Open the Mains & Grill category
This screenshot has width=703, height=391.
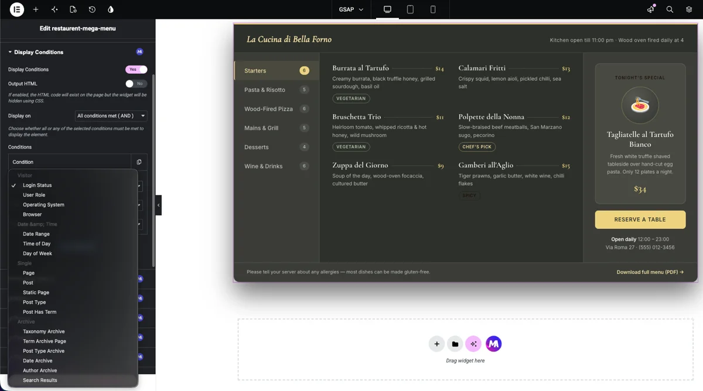[277, 128]
